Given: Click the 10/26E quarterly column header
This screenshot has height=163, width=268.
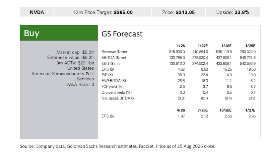Looking at the screenshot, I should tap(225, 110).
